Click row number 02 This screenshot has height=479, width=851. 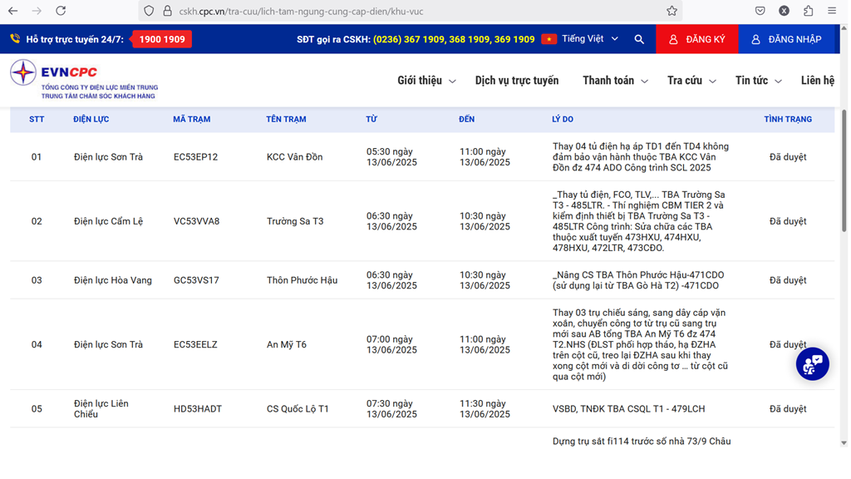[x=37, y=221]
